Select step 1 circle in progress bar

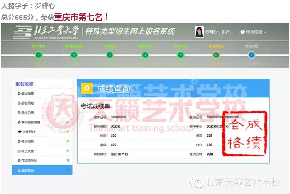pyautogui.click(x=39, y=55)
